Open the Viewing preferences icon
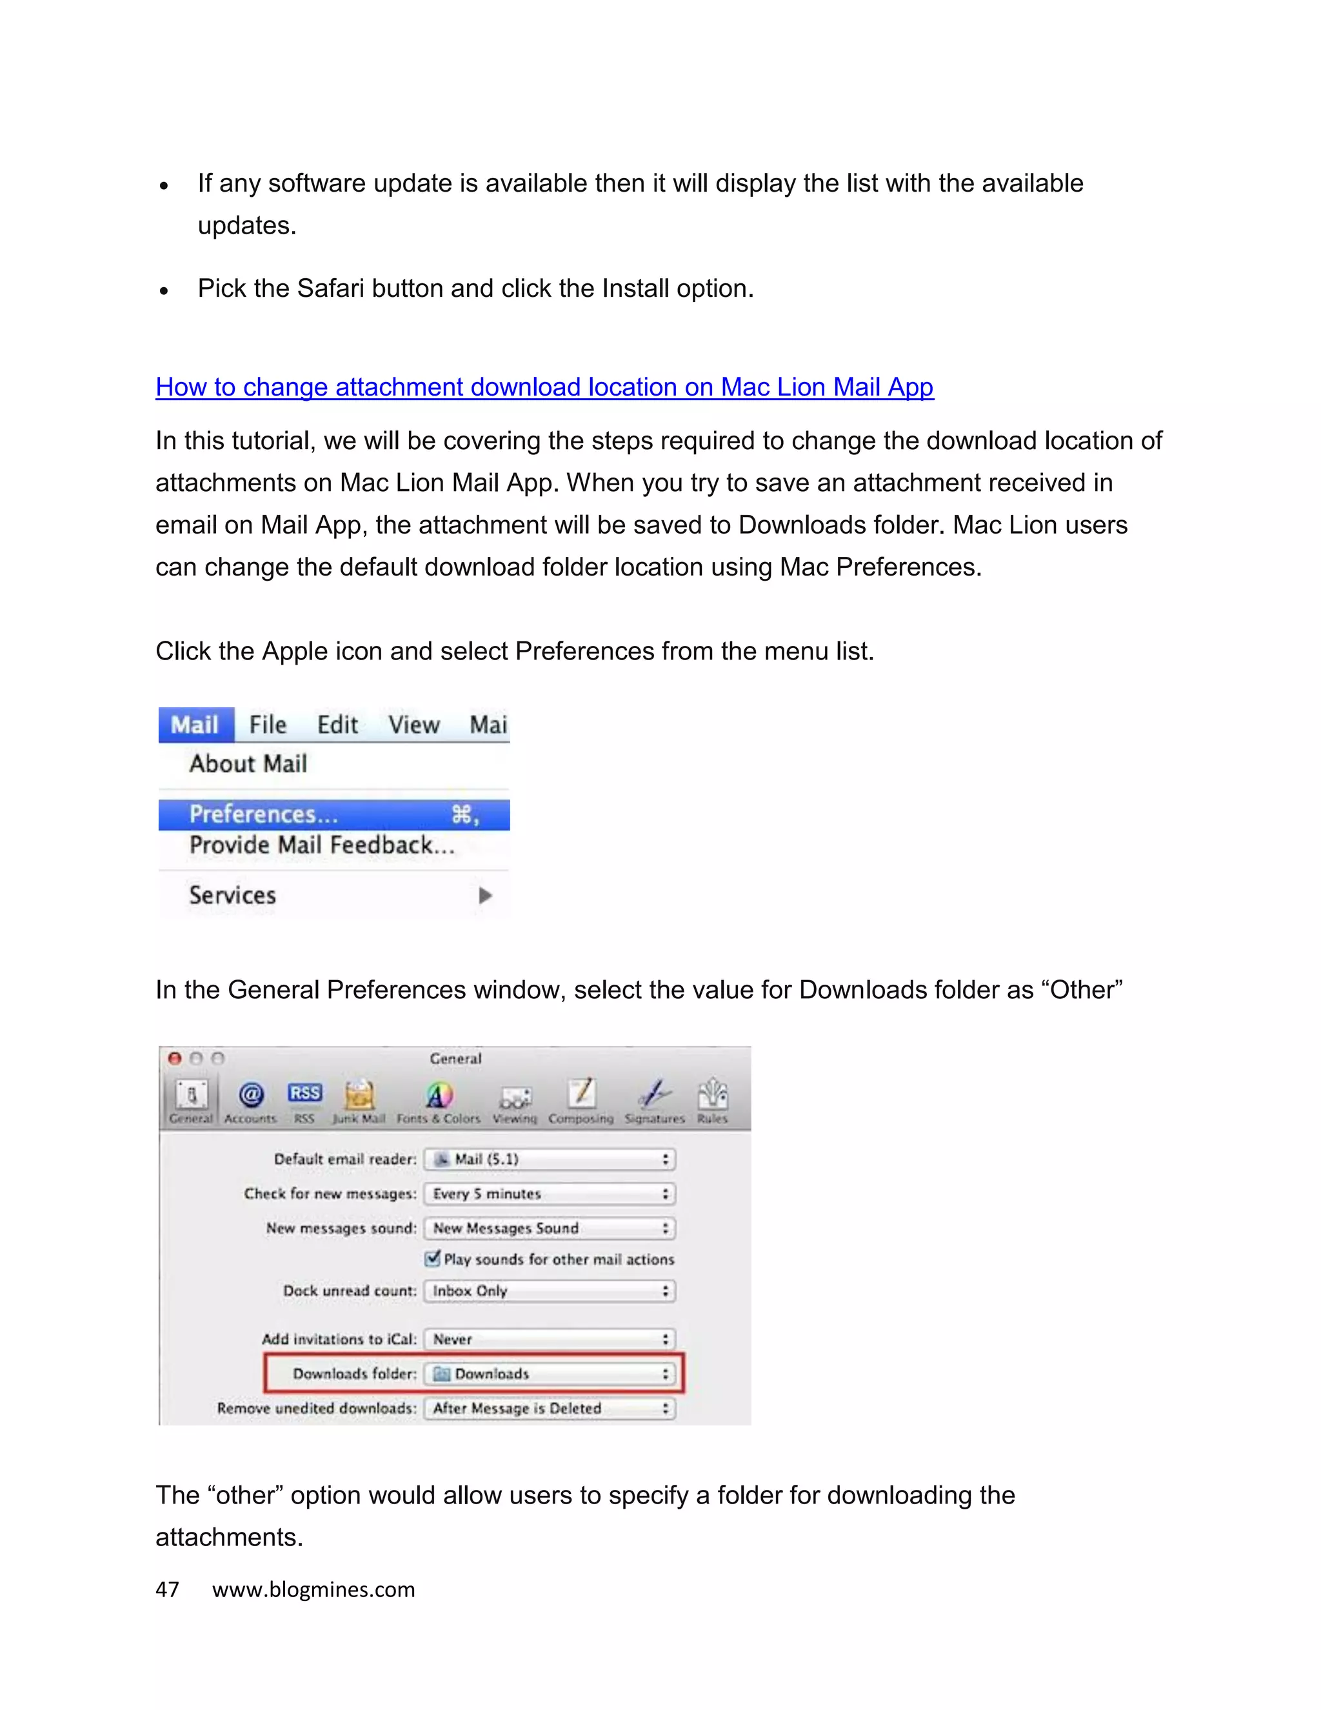The width and height of the screenshot is (1321, 1710). click(515, 1098)
